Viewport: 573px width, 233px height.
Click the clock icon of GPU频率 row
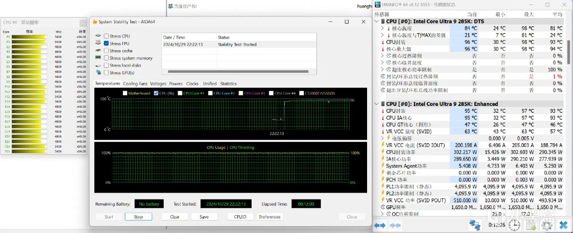(x=383, y=207)
